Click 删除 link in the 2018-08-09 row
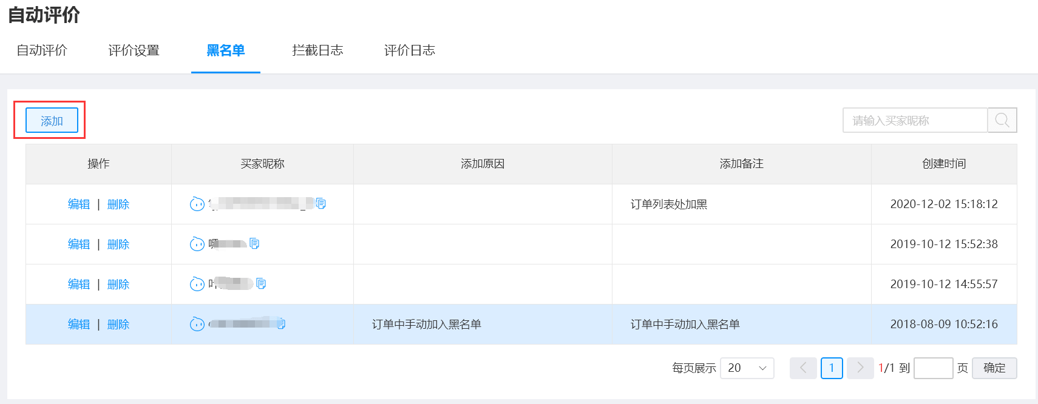This screenshot has height=404, width=1038. click(x=118, y=325)
